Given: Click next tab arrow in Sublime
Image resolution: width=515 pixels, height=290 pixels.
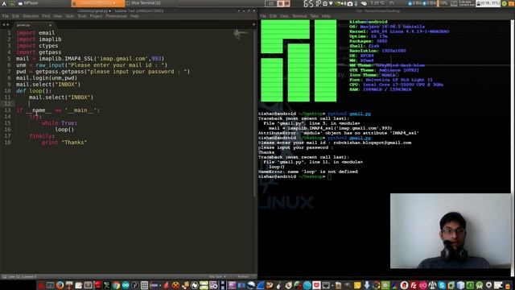Looking at the screenshot, I should [x=8, y=25].
